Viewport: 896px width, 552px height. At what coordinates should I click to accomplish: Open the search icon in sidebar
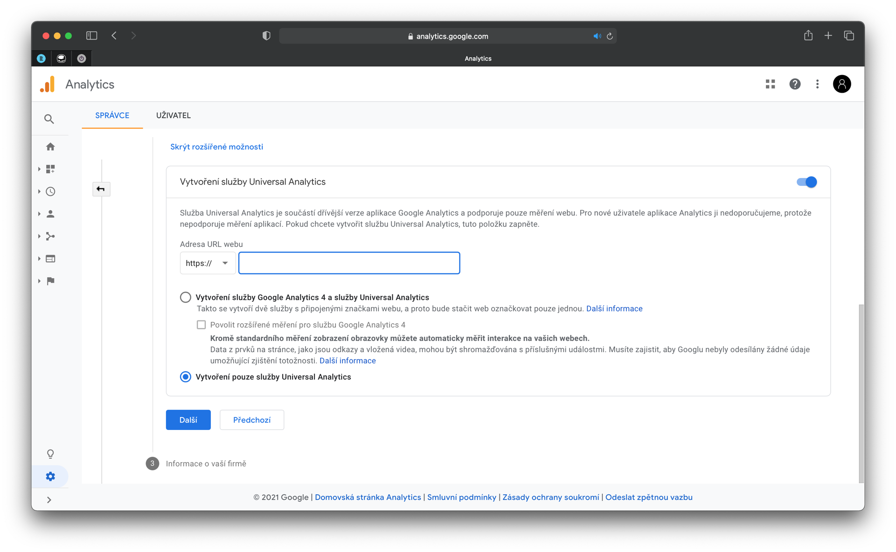[49, 119]
